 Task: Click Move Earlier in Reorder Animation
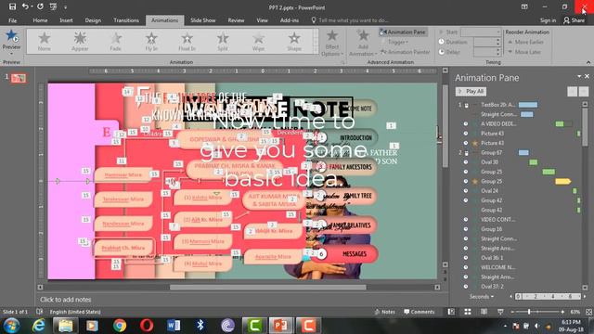(x=526, y=42)
